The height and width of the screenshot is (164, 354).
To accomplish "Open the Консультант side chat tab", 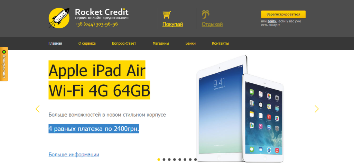I will pos(4,64).
